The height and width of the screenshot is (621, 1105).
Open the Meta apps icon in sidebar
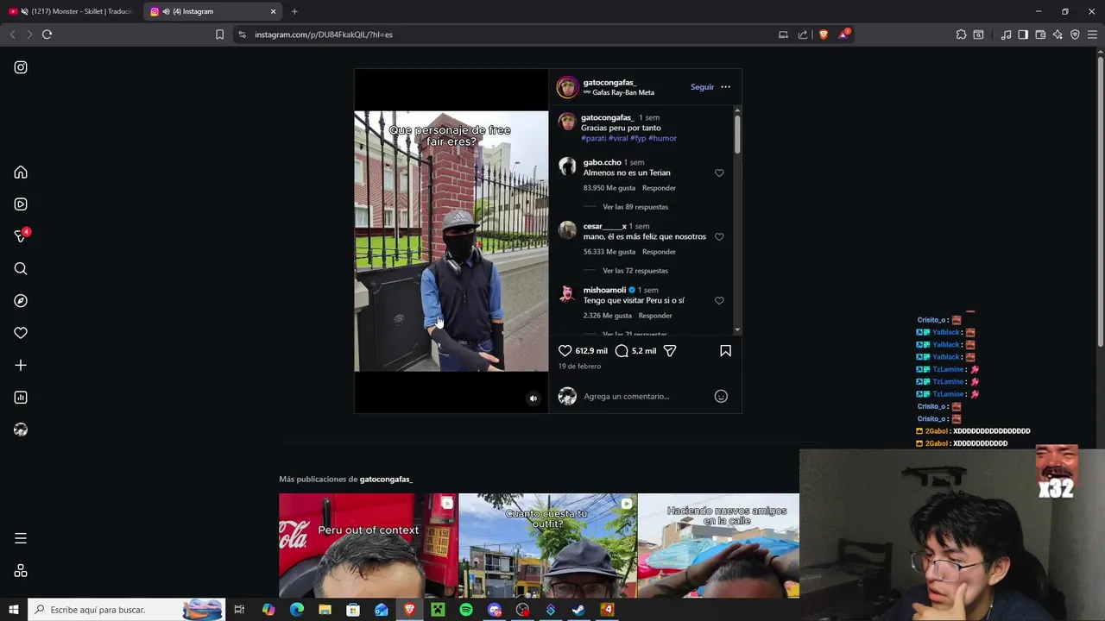21,571
